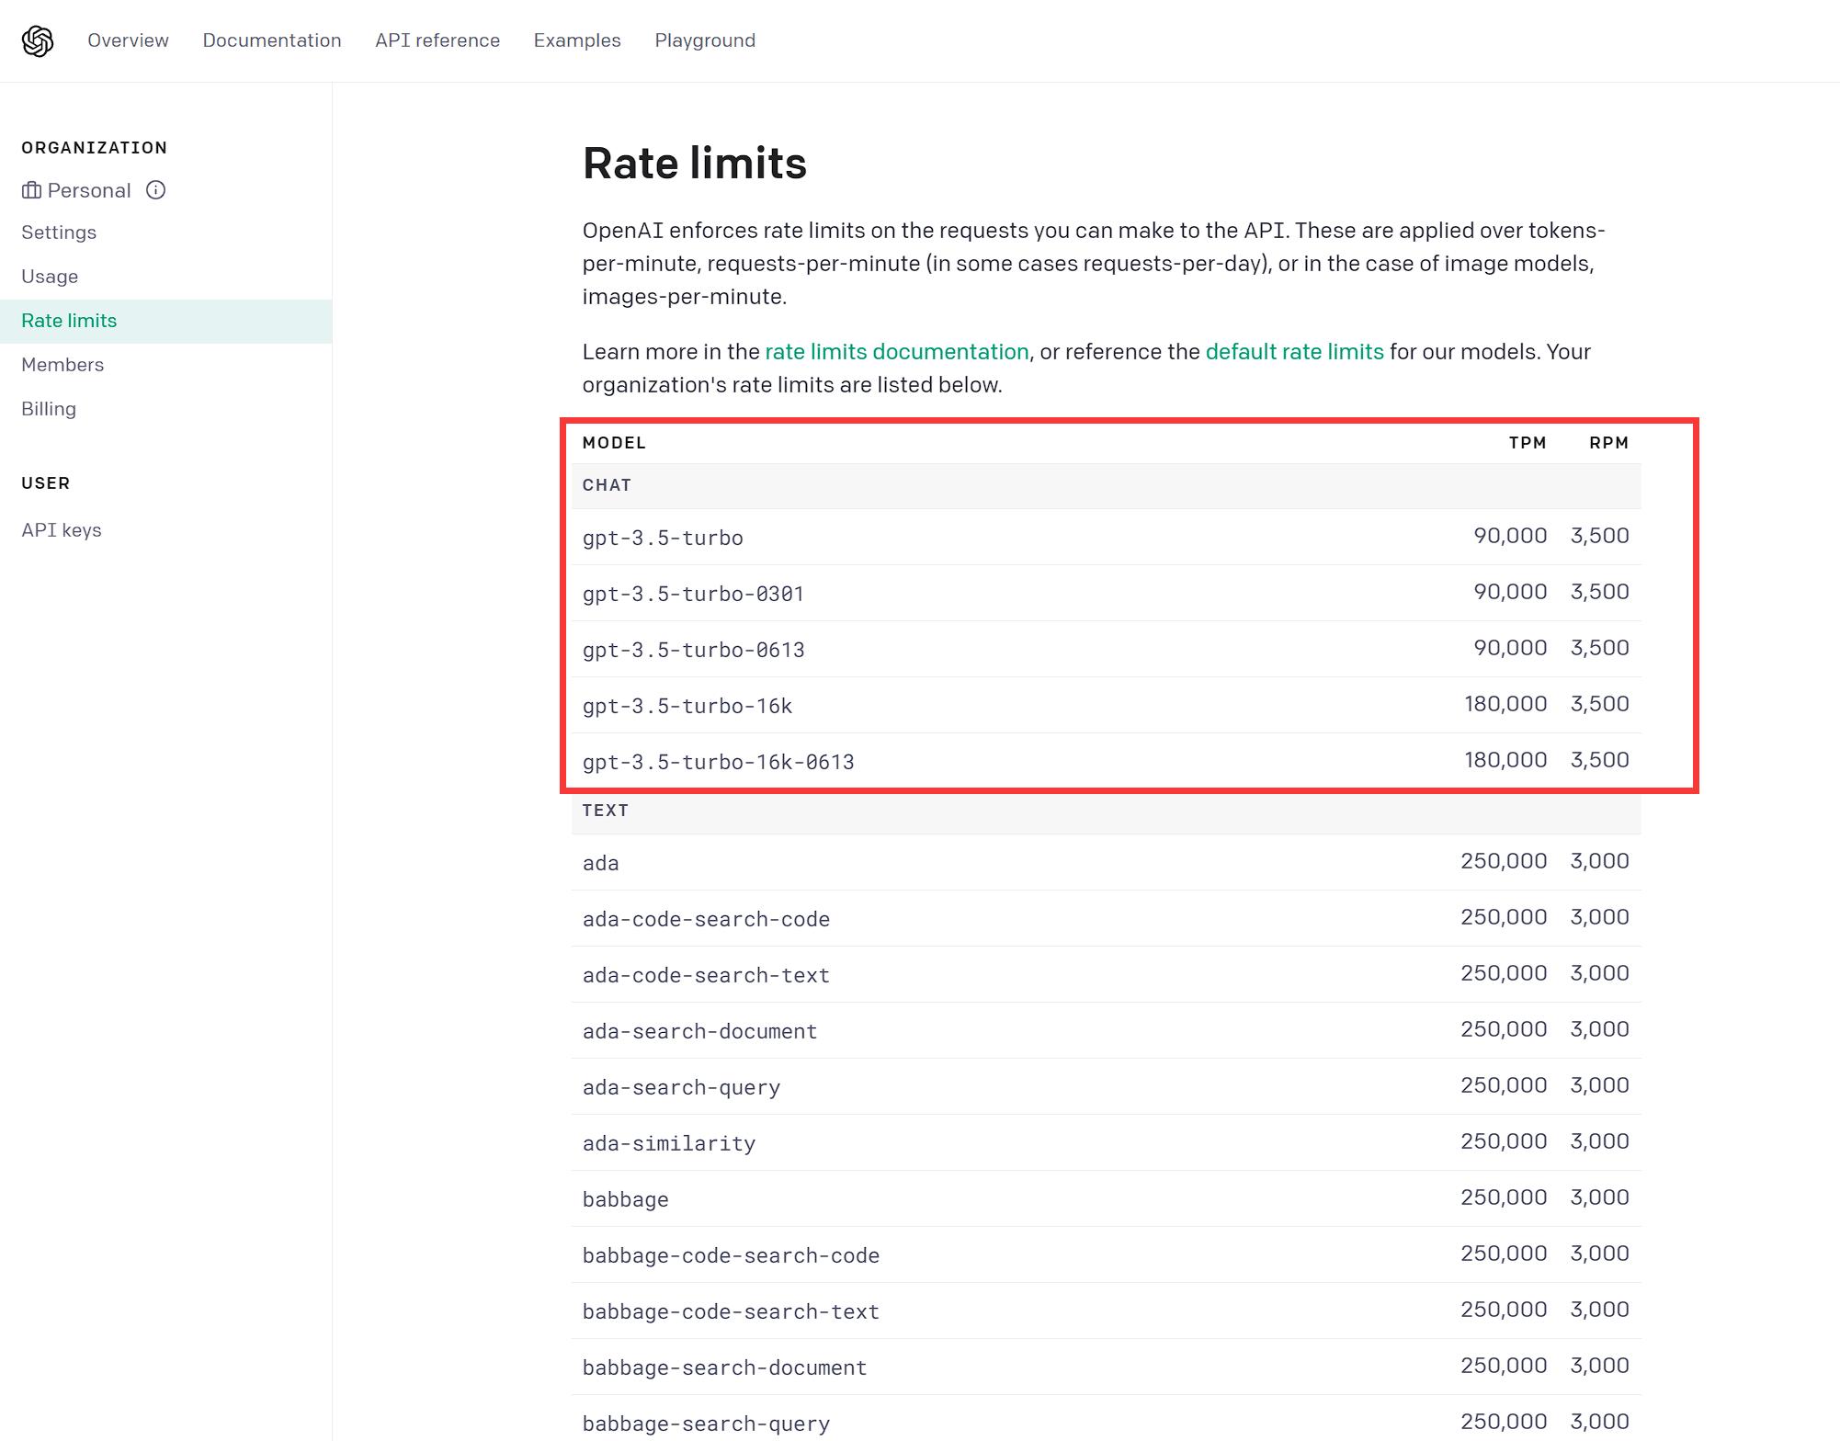This screenshot has width=1840, height=1441.
Task: Click the info icon next to Personal
Action: (156, 189)
